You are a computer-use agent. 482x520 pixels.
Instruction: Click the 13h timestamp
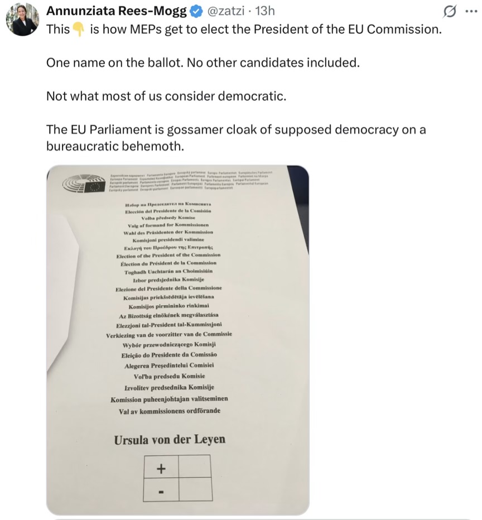point(264,11)
